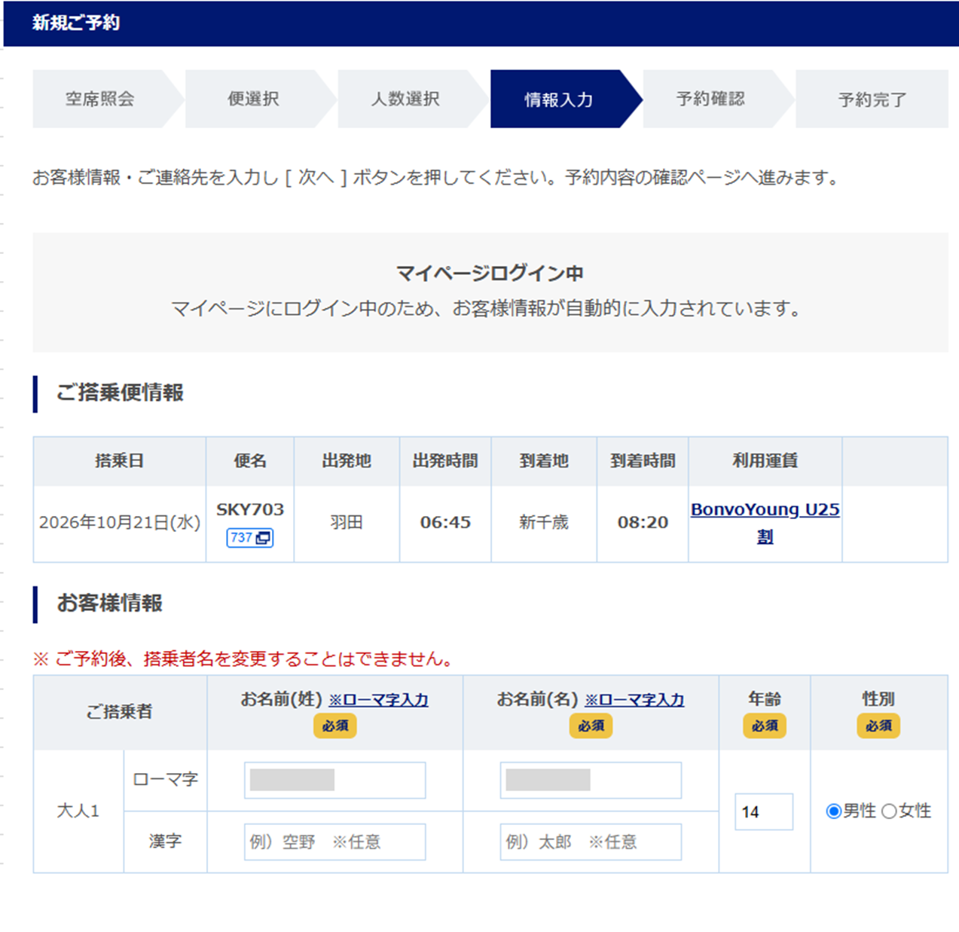
Task: Click the age field showing 14
Action: click(x=764, y=811)
